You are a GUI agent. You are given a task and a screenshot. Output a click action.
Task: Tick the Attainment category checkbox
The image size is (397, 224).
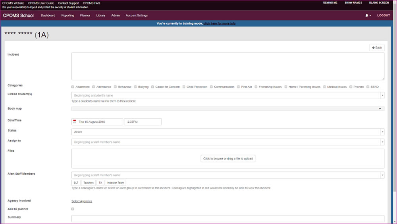point(73,87)
